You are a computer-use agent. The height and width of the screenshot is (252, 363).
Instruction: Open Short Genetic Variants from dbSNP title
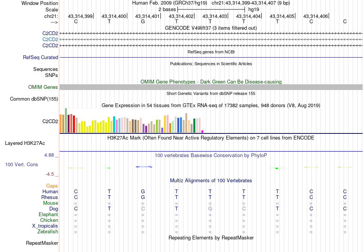[211, 93]
